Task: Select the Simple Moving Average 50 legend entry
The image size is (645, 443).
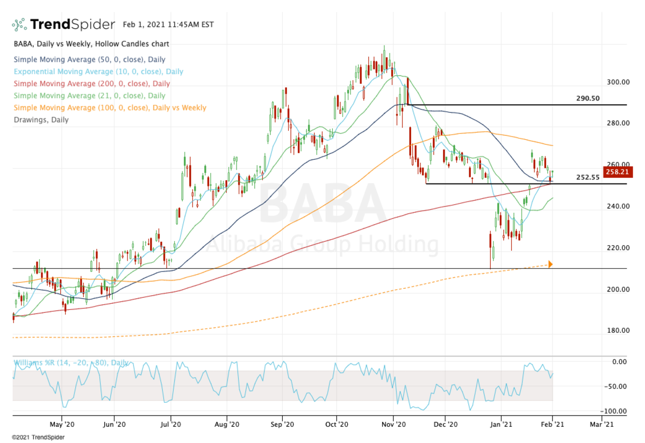Action: tap(88, 60)
